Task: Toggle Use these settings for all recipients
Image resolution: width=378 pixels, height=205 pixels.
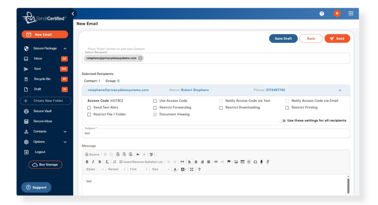Action: click(282, 120)
